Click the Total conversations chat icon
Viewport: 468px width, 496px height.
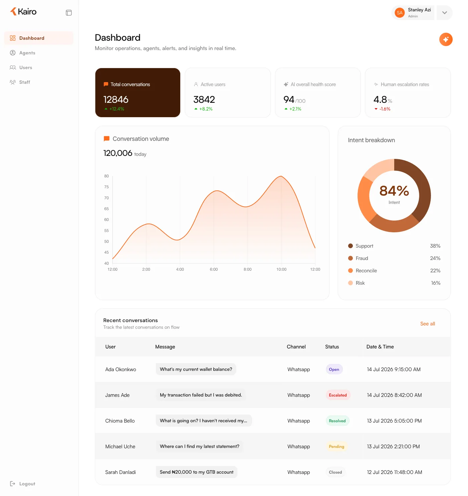(106, 84)
